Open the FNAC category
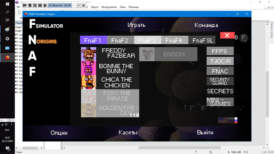274x154 pixels. (x=220, y=71)
